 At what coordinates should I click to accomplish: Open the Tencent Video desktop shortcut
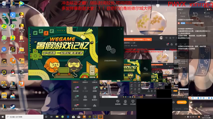click(22, 4)
